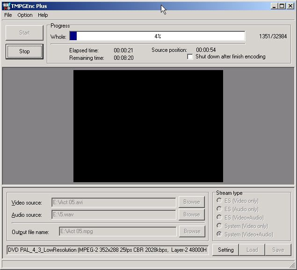The height and width of the screenshot is (270, 297).
Task: Click the Output file name field
Action: click(x=117, y=231)
